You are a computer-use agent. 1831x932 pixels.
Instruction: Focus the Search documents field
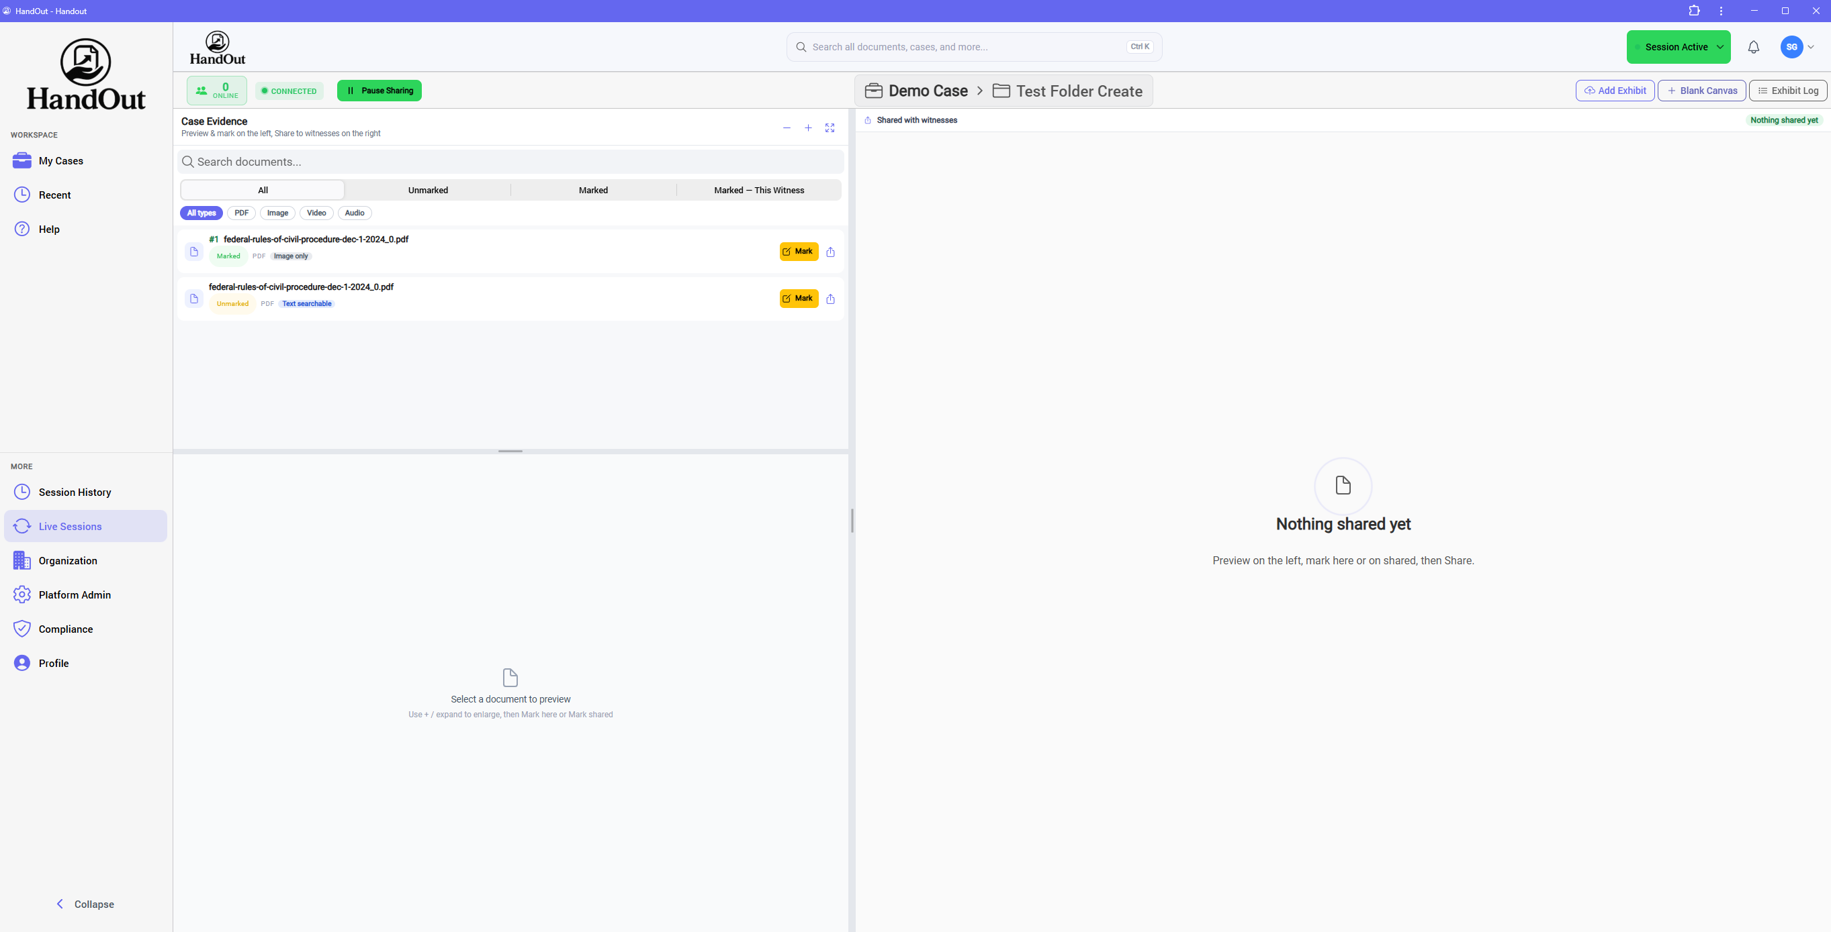[510, 162]
